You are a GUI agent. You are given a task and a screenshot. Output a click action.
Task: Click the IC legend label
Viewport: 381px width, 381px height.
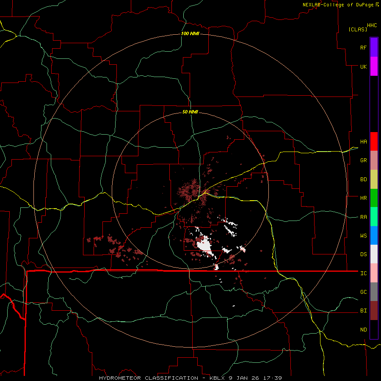(x=363, y=273)
